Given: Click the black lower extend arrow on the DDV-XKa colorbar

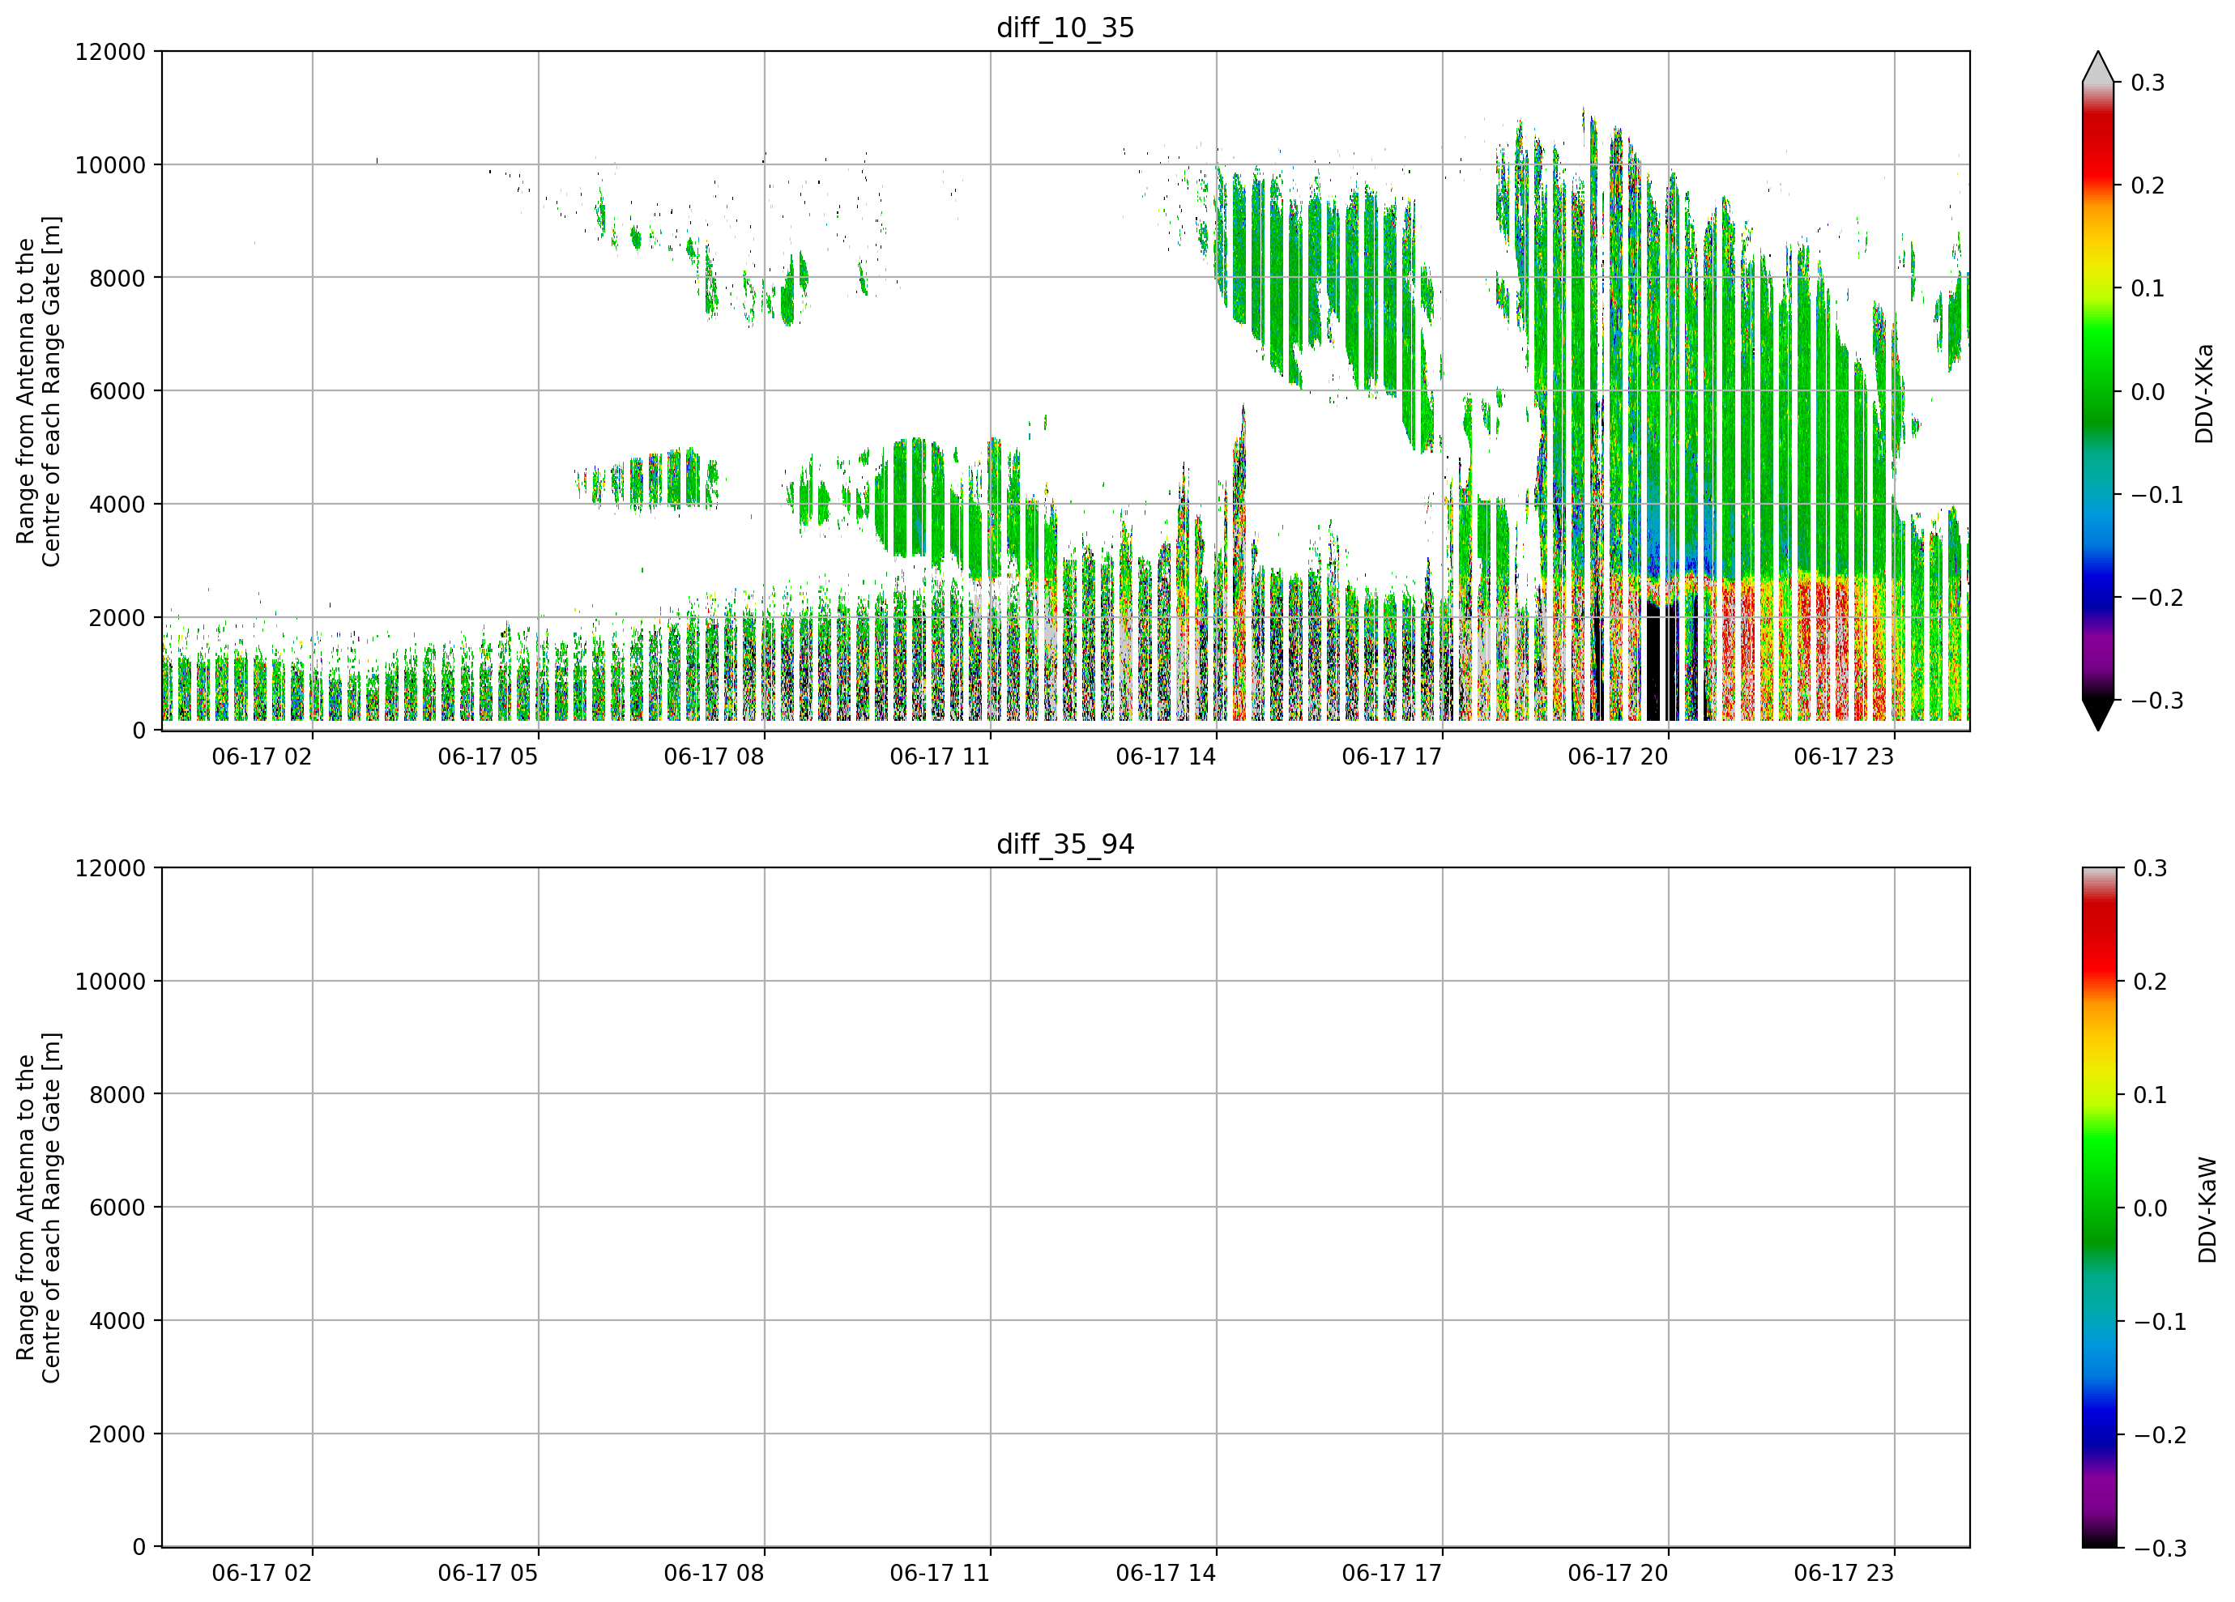Looking at the screenshot, I should point(2098,714).
